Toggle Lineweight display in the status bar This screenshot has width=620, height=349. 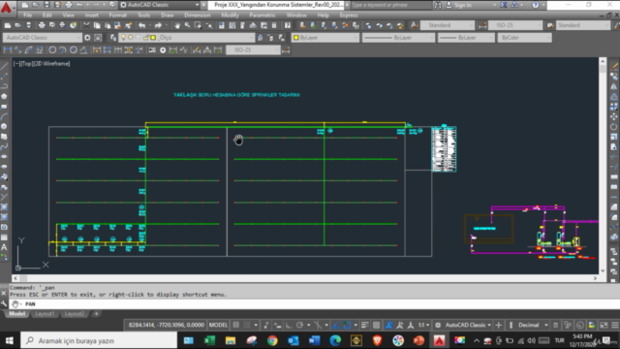click(x=364, y=325)
